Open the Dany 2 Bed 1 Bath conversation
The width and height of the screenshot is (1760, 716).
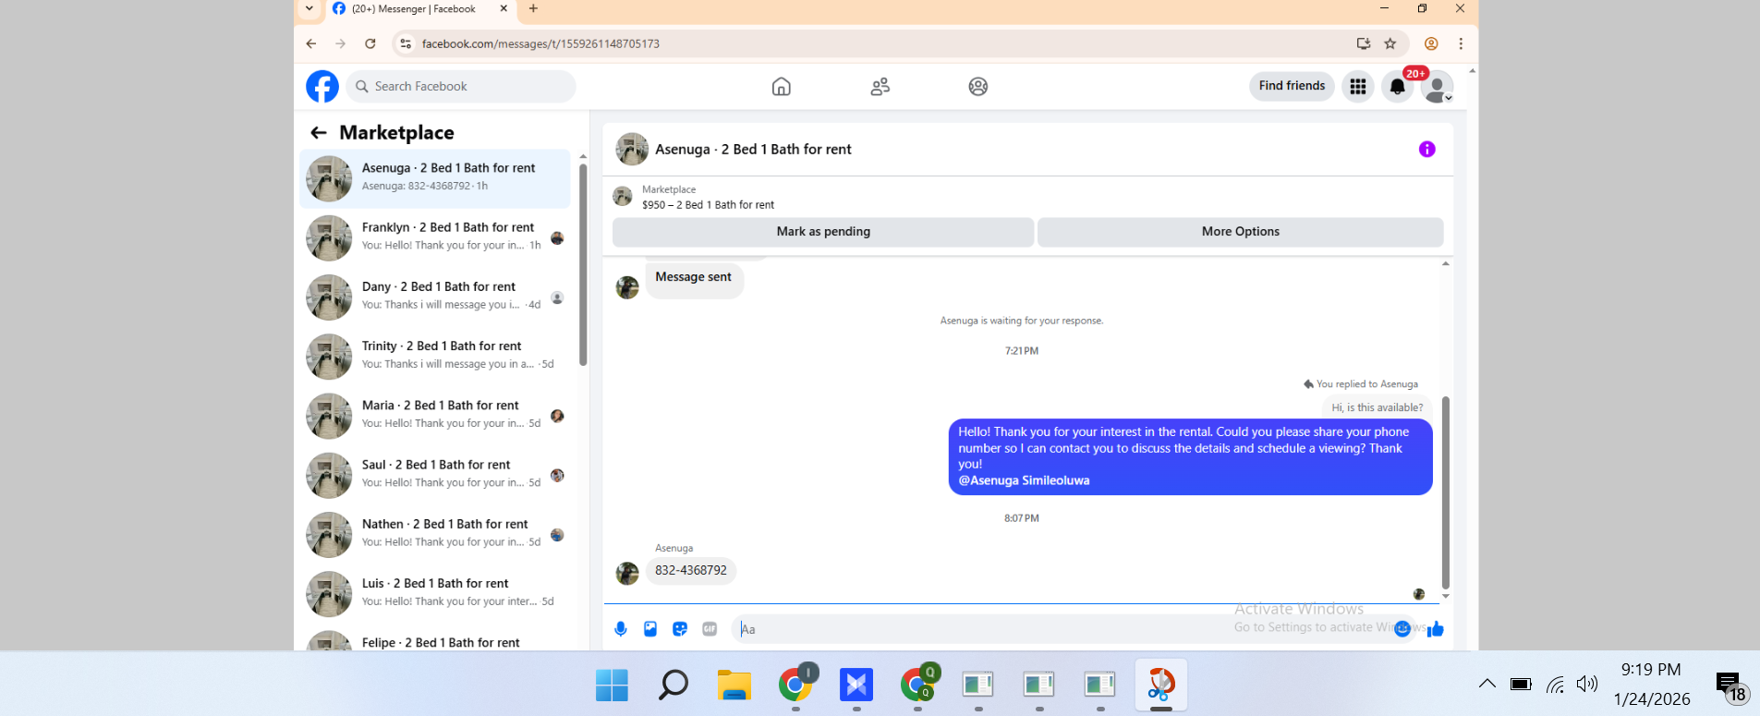click(435, 296)
